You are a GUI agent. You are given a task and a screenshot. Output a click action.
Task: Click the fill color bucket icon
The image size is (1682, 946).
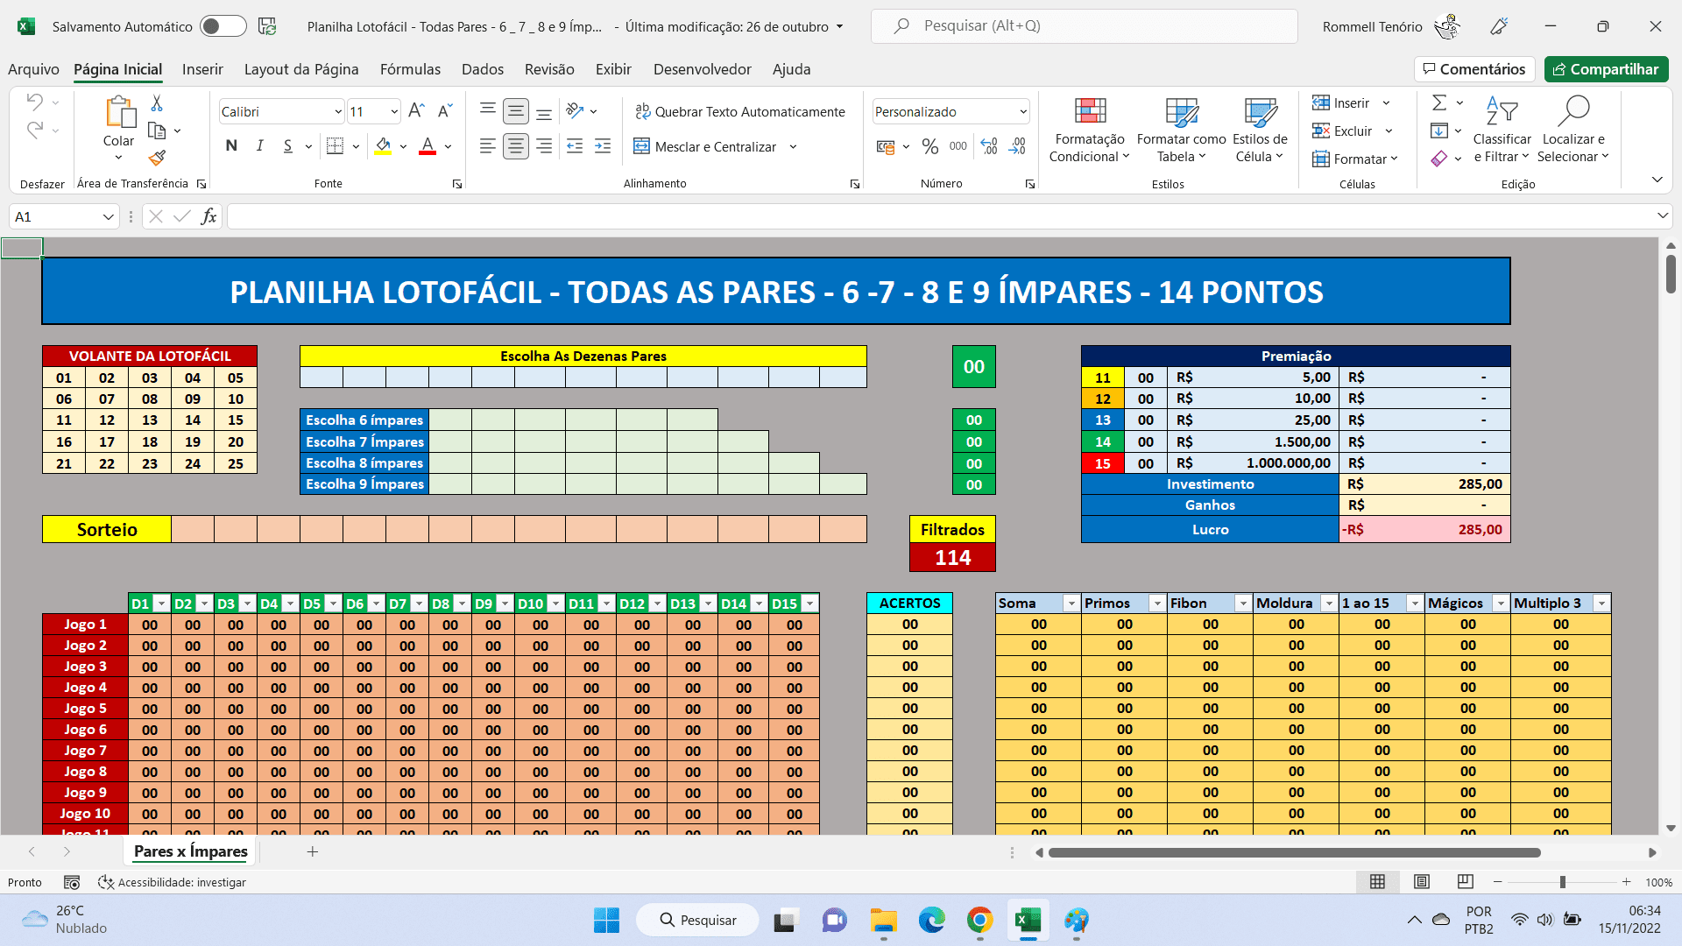(x=383, y=145)
